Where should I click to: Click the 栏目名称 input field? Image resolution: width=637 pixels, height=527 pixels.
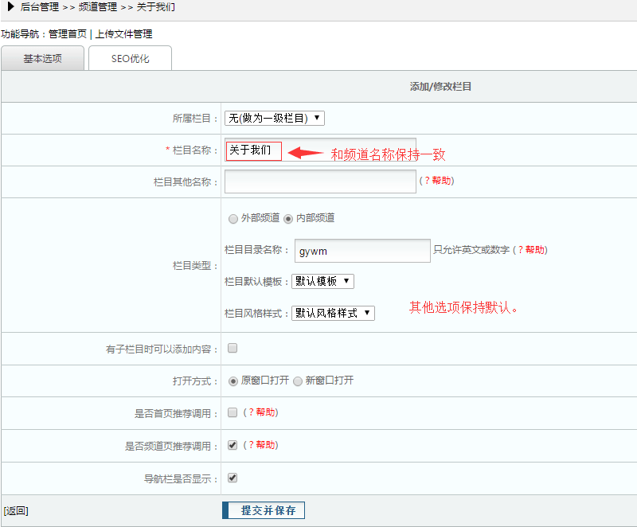[x=253, y=150]
